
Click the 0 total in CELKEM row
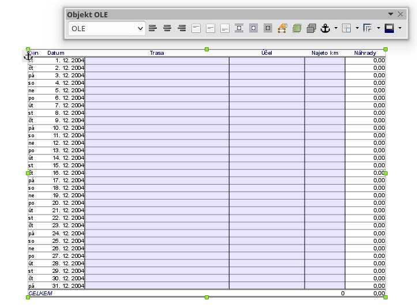click(x=343, y=293)
